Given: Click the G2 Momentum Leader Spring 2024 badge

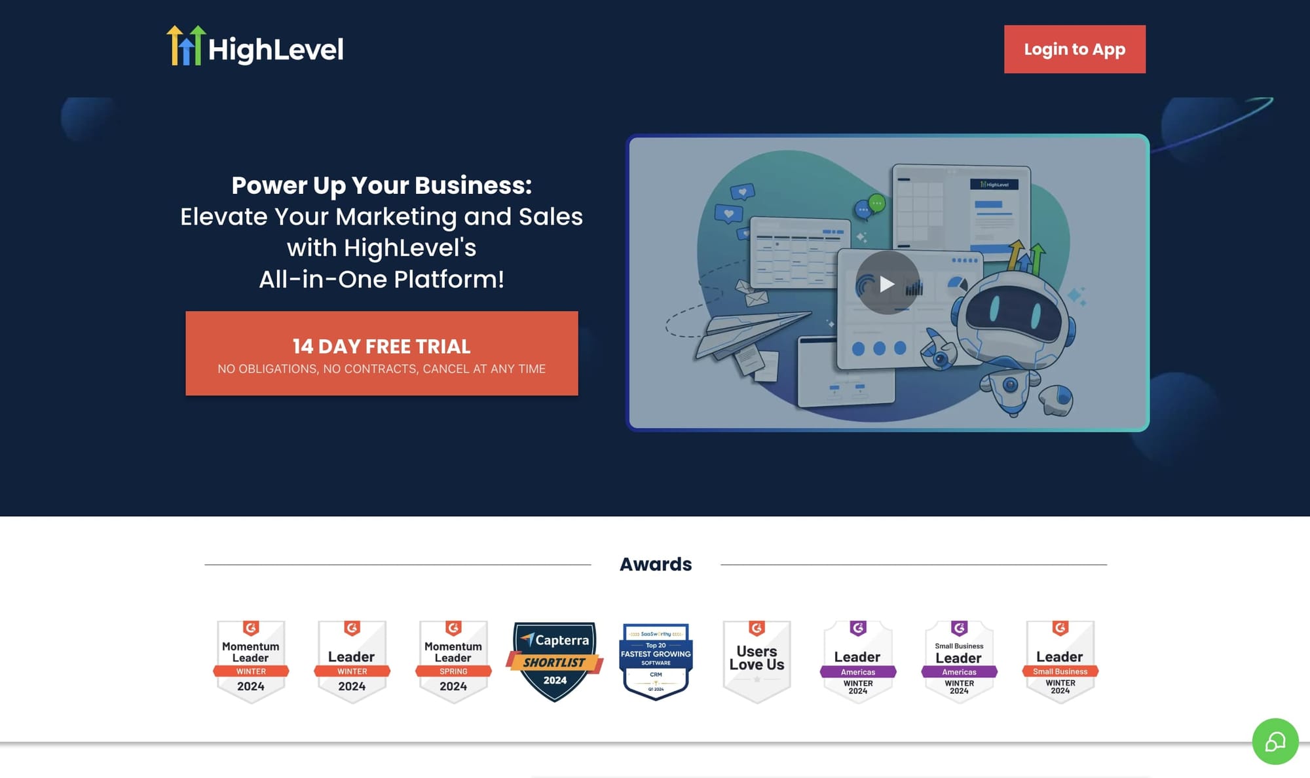Looking at the screenshot, I should (453, 658).
